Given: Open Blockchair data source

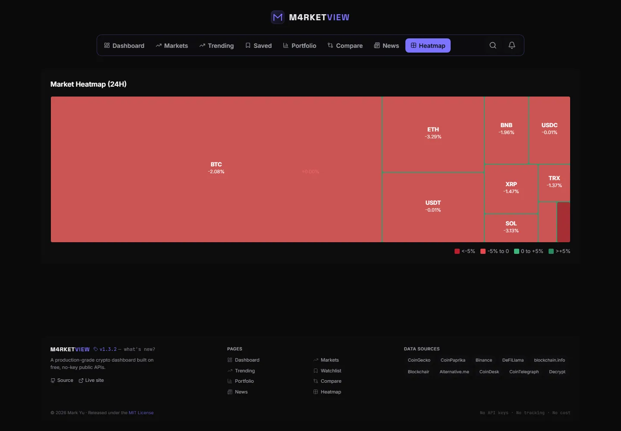Looking at the screenshot, I should pyautogui.click(x=418, y=372).
